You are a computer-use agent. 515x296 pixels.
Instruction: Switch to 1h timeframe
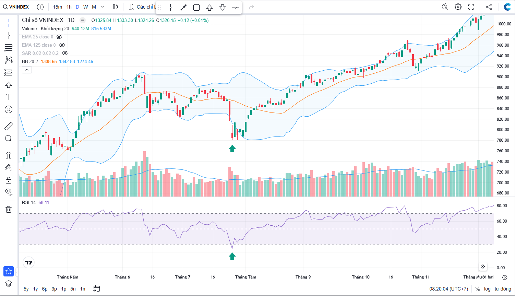tap(69, 7)
